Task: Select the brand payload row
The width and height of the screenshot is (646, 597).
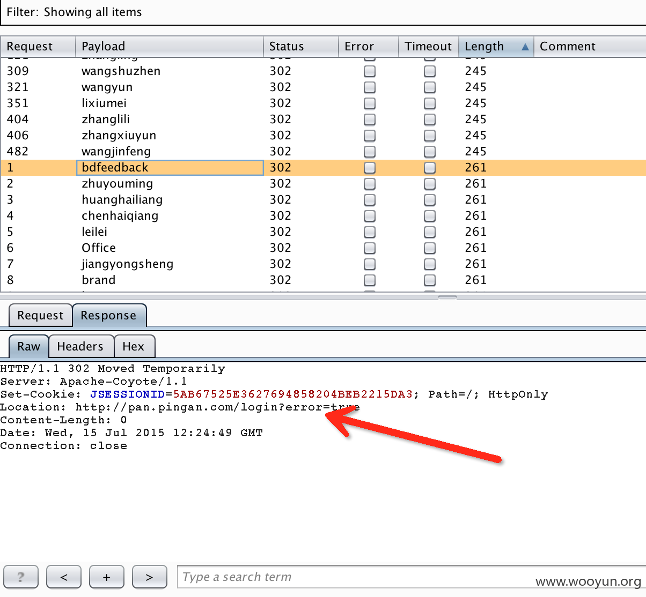Action: pyautogui.click(x=323, y=280)
